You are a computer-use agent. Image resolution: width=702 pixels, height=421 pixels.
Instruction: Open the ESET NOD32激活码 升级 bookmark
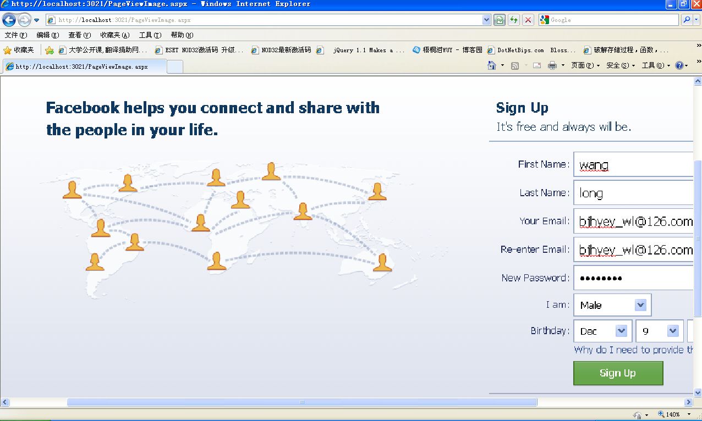199,50
